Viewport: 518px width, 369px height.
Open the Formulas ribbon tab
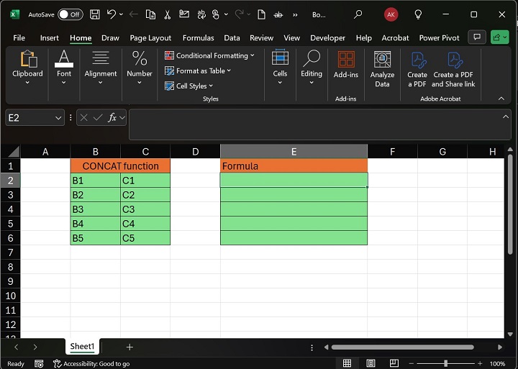198,38
